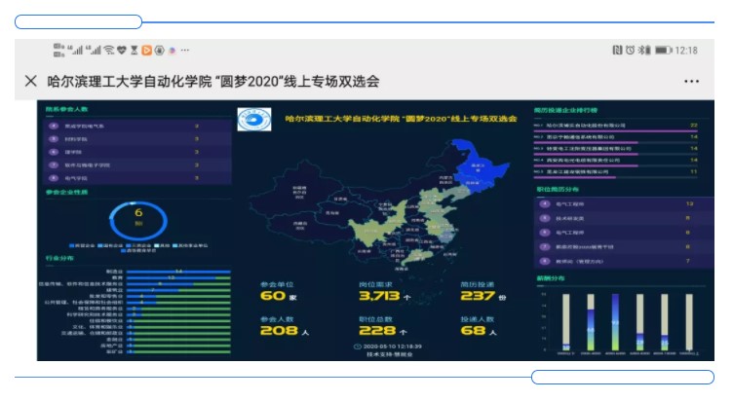Click the NFC icon in the status bar

(x=617, y=50)
